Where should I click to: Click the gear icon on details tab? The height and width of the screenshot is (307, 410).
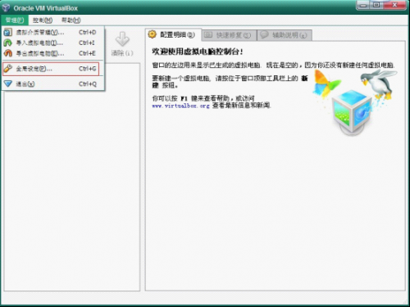tap(153, 34)
